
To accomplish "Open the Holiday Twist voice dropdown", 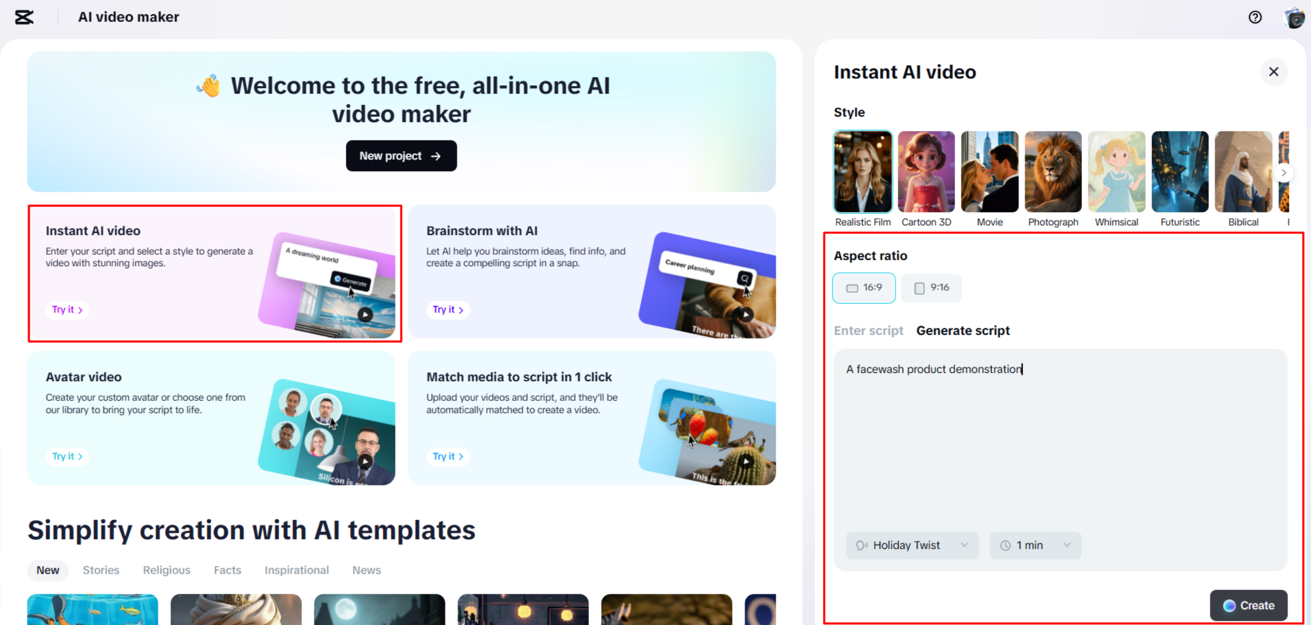I will [x=911, y=545].
